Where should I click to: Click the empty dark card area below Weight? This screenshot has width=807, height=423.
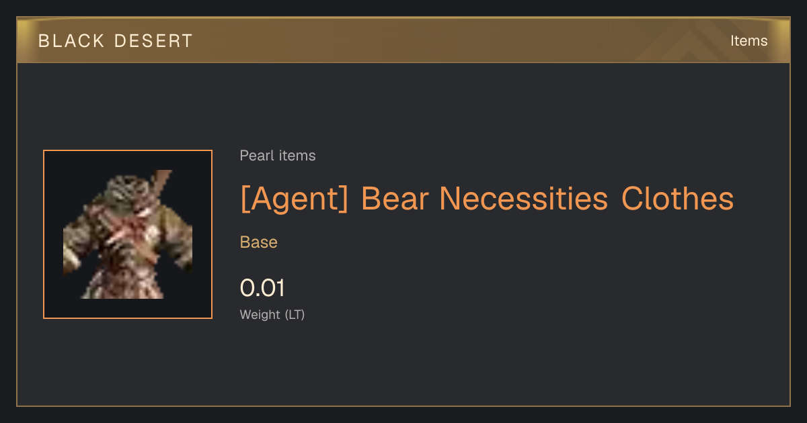point(403,366)
